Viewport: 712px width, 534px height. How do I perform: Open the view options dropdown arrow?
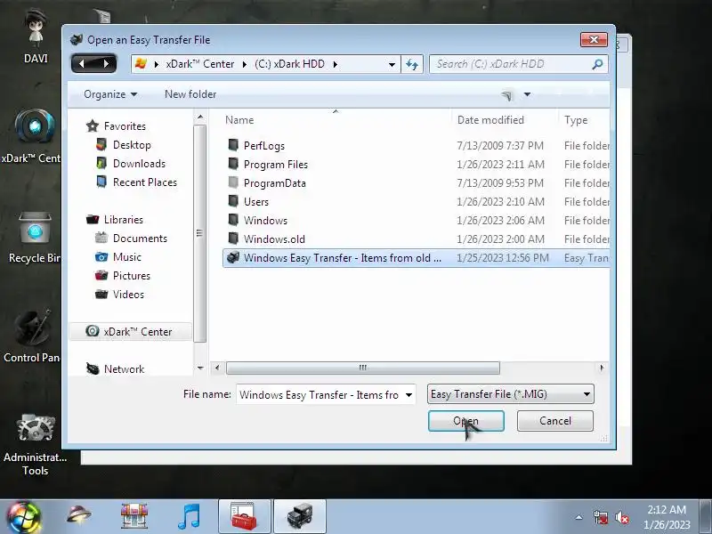pyautogui.click(x=527, y=94)
